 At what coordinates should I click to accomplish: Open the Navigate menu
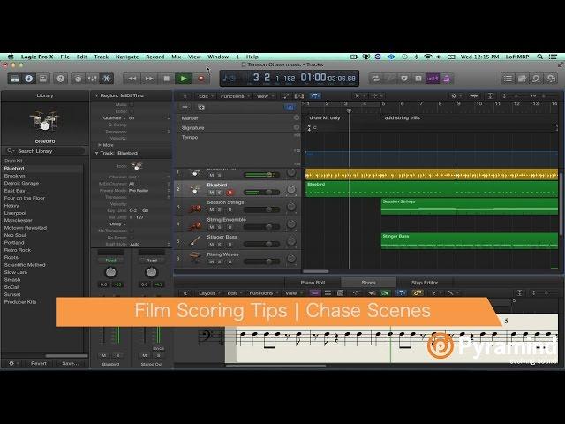point(127,57)
